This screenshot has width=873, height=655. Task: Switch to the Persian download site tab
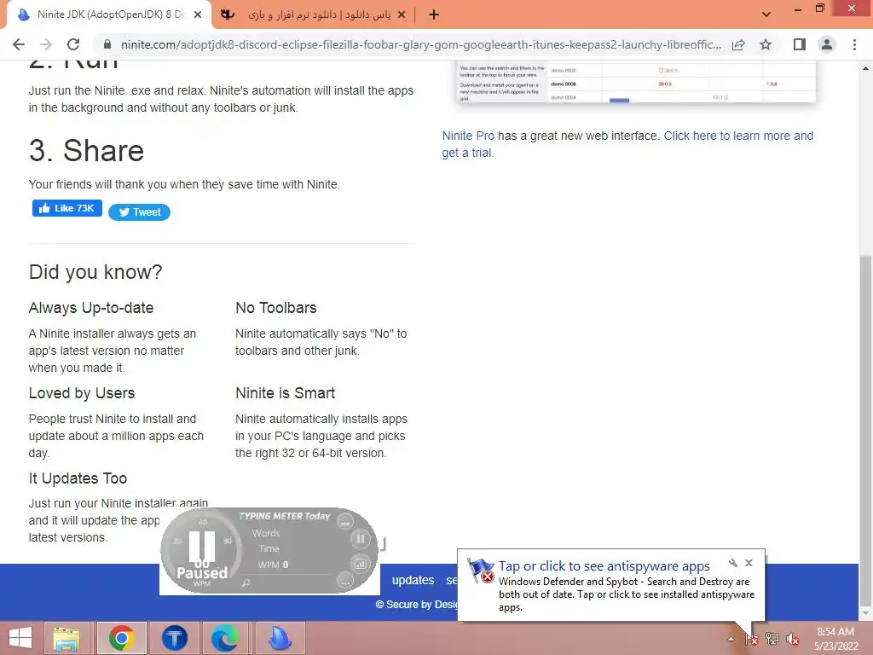coord(314,15)
